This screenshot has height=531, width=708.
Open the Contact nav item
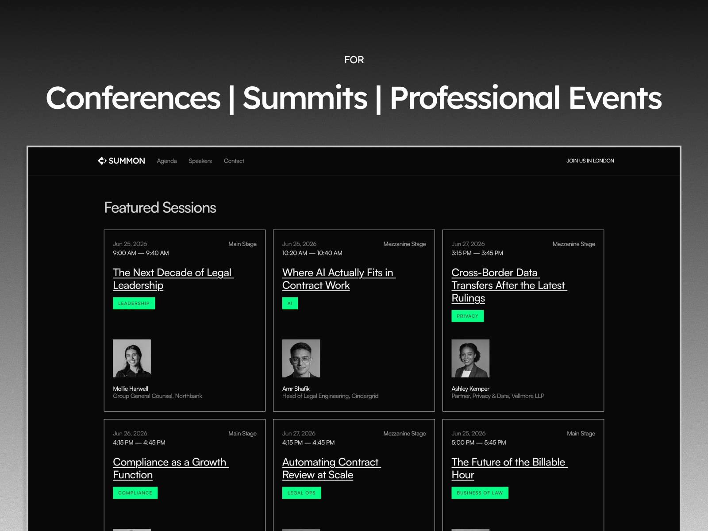[x=234, y=161]
